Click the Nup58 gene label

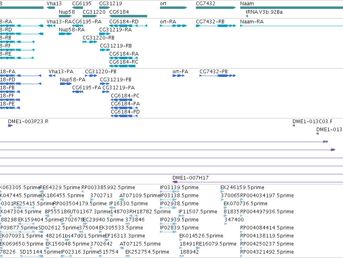click(x=67, y=12)
